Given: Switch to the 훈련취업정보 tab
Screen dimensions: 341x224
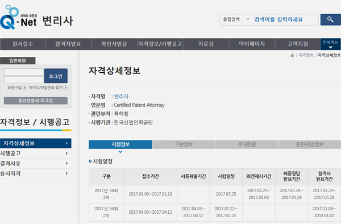Looking at the screenshot, I should point(310,144).
